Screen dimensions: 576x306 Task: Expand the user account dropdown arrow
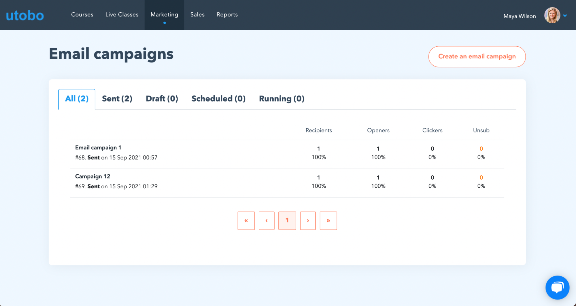click(x=565, y=16)
